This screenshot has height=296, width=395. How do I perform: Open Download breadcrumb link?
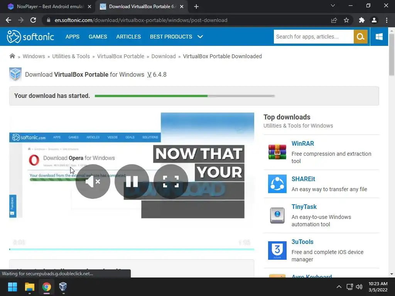pyautogui.click(x=164, y=56)
